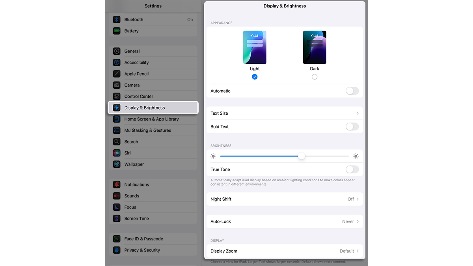Image resolution: width=473 pixels, height=266 pixels.
Task: Open Home Screen & App Library row
Action: (x=153, y=119)
